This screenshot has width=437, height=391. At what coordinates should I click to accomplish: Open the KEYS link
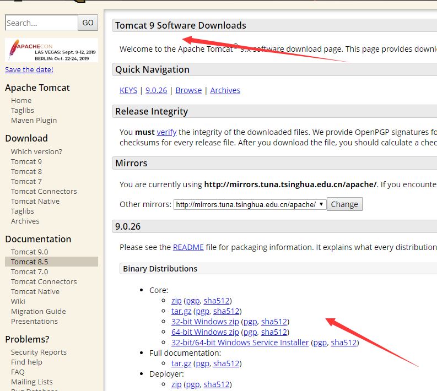click(x=128, y=90)
